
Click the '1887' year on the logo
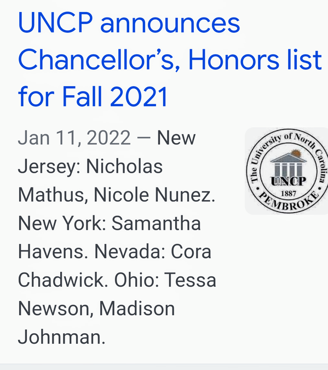289,193
